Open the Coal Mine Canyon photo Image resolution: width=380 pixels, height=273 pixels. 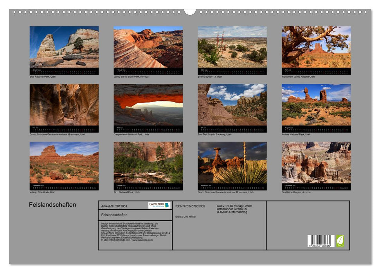[x=316, y=162]
